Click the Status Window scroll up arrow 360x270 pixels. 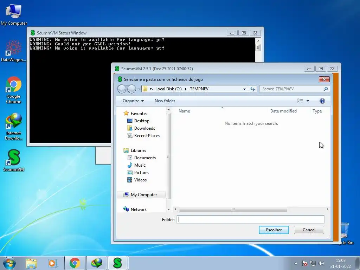[x=258, y=41]
